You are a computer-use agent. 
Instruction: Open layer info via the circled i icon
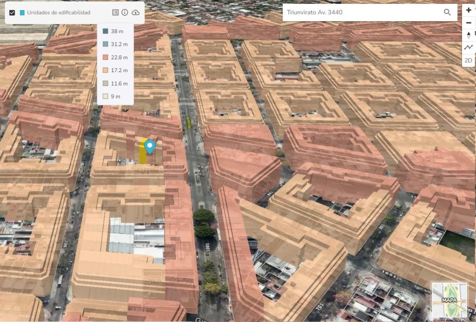point(125,12)
